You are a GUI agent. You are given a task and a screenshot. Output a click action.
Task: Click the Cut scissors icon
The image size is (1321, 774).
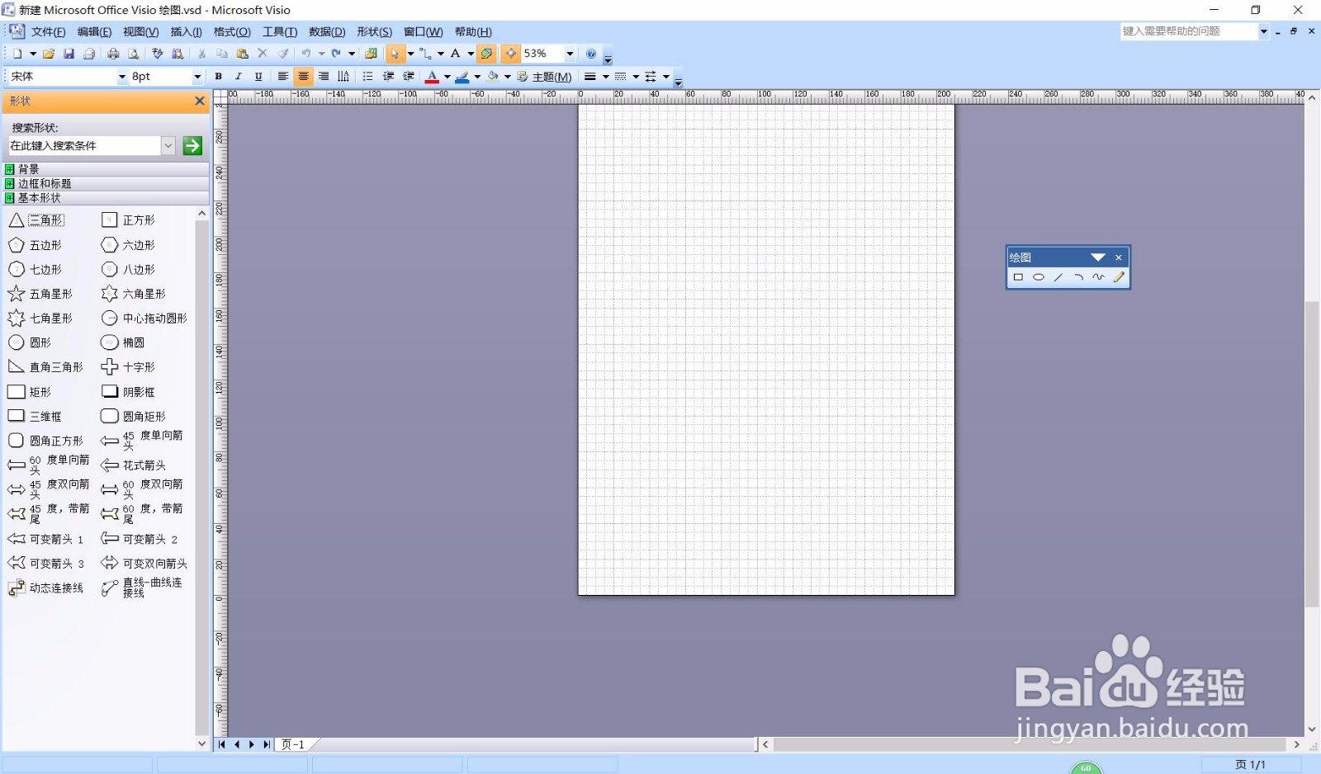pos(201,54)
